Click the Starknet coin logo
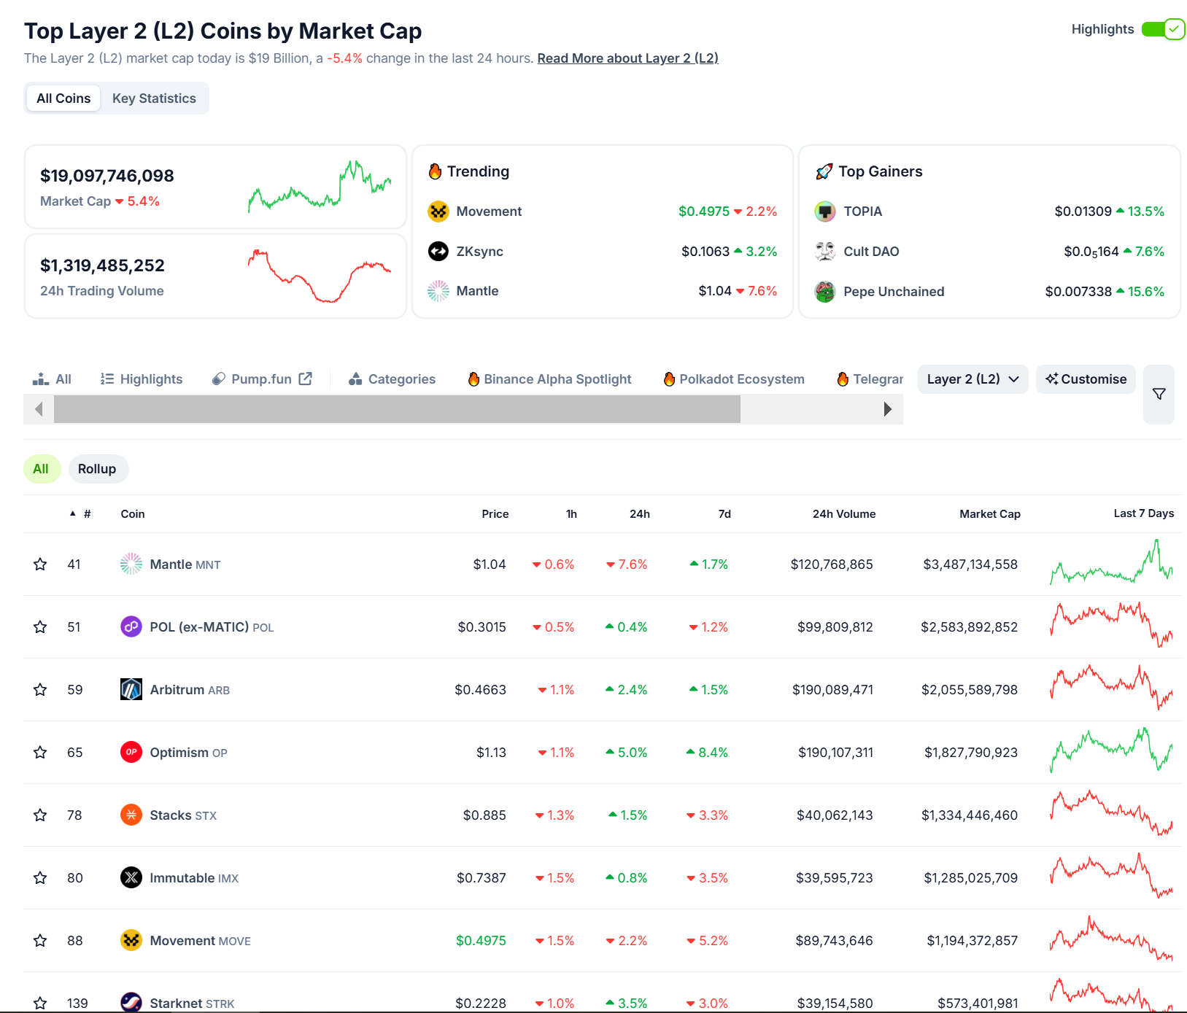 (131, 1003)
